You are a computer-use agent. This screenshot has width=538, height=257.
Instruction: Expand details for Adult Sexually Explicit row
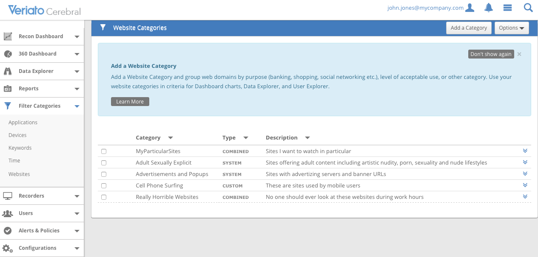pos(525,162)
